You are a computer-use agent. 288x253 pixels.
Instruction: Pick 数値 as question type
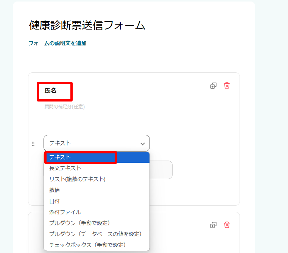click(97, 190)
